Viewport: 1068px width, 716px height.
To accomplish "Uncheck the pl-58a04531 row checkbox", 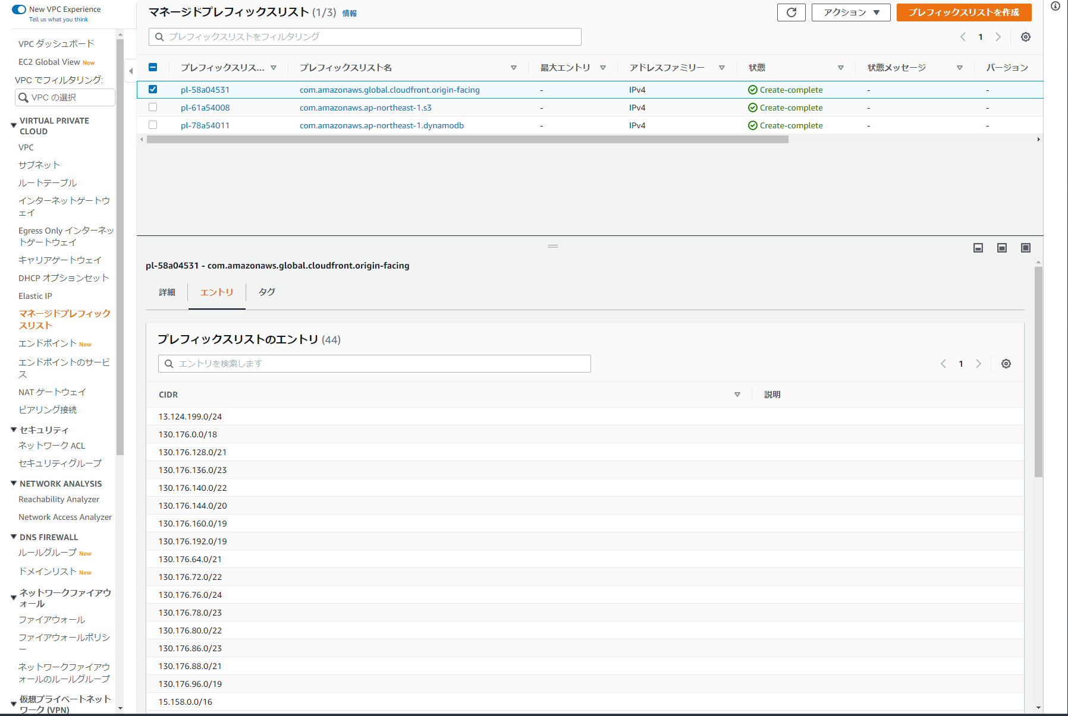I will pyautogui.click(x=153, y=89).
